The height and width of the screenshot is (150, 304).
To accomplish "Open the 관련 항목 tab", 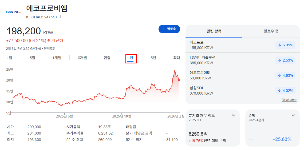I will coord(214,31).
